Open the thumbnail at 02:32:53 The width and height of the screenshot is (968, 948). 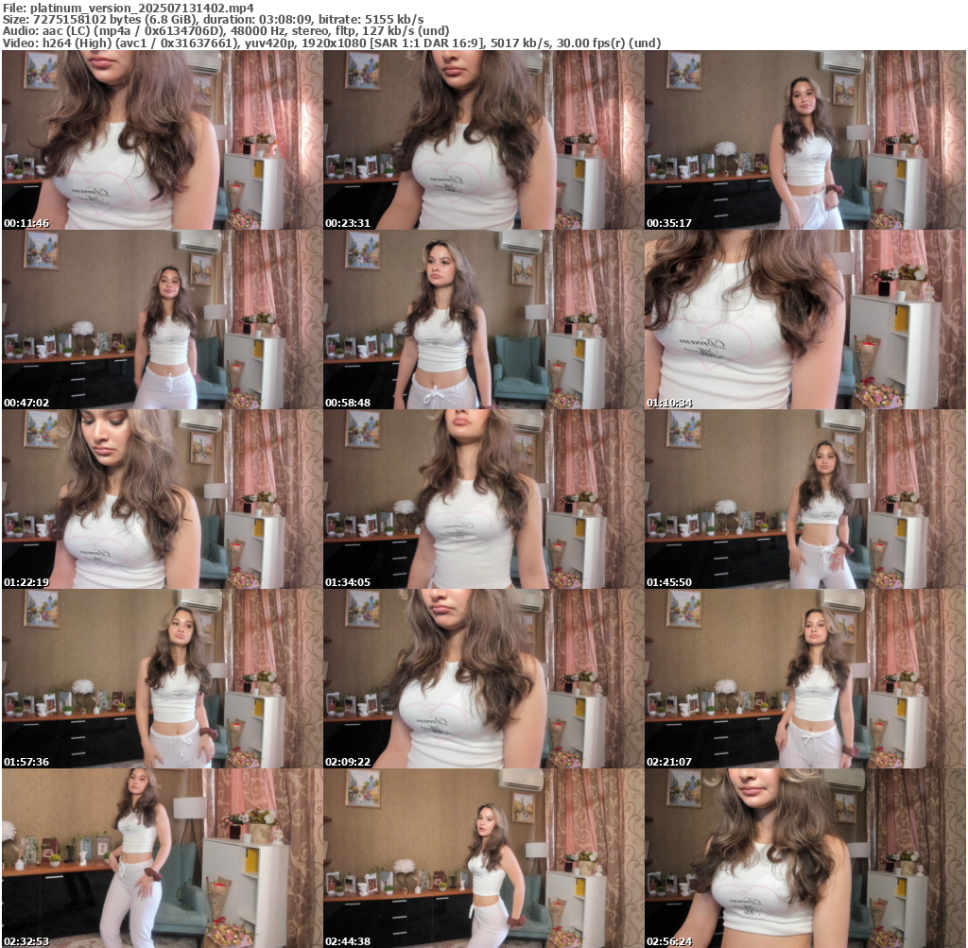coord(162,858)
